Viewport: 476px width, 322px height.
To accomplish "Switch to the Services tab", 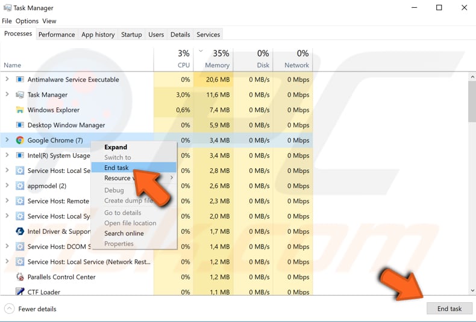I will coord(208,34).
